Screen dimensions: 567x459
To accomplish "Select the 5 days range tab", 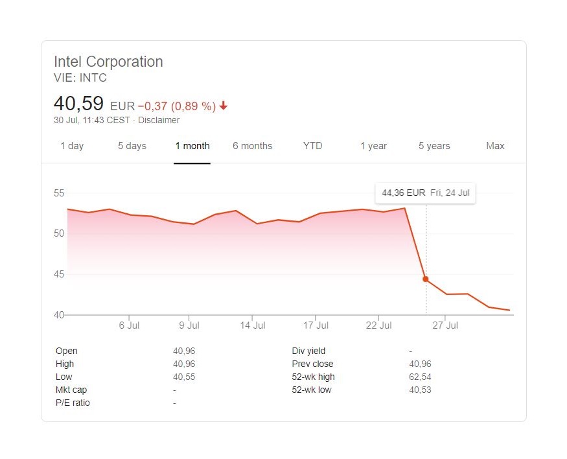I will click(132, 146).
